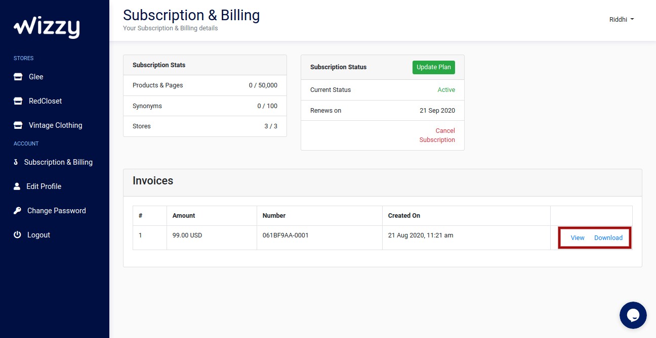Click the Subscription & Billing page title

pos(191,15)
